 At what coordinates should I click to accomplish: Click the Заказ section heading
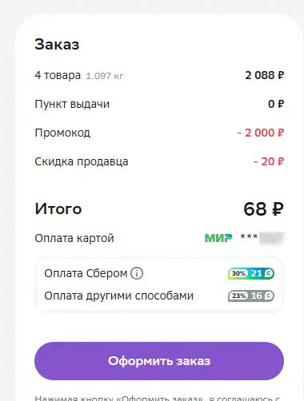(57, 44)
